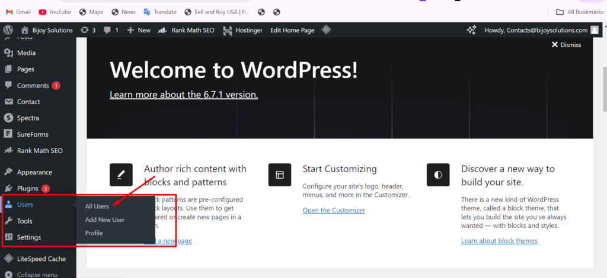Open the Gmail bookmark
The image size is (607, 278).
coord(18,12)
